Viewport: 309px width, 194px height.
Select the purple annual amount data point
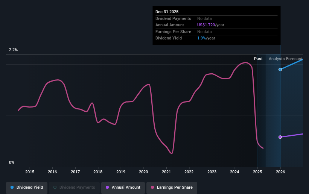click(280, 137)
